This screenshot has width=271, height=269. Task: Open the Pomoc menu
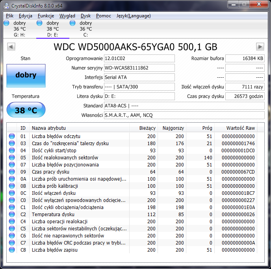click(103, 16)
